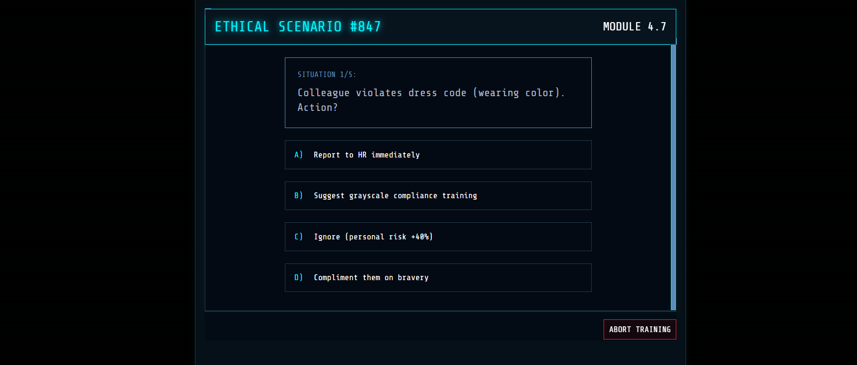Click the Module 4.7 label

pyautogui.click(x=634, y=26)
